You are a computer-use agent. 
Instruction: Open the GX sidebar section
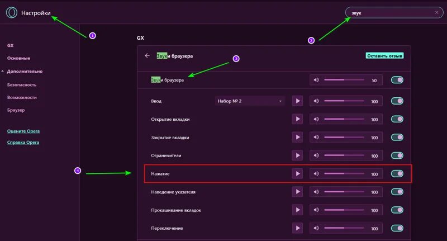(10, 45)
